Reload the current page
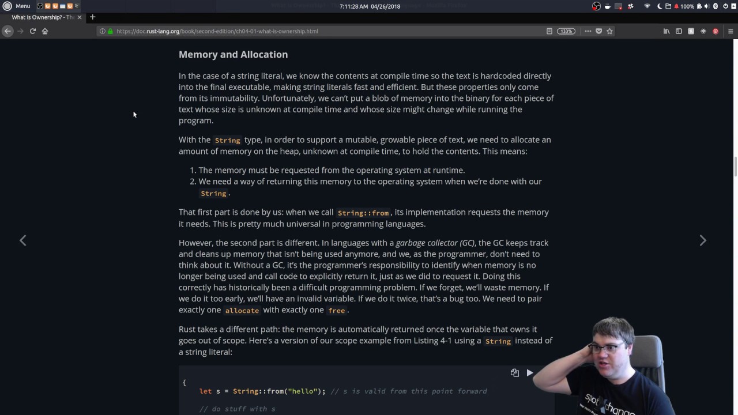The height and width of the screenshot is (415, 738). click(33, 31)
